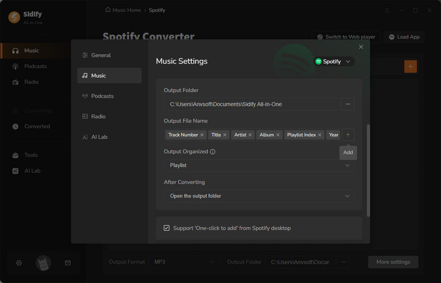Select the Music settings tab

click(x=109, y=75)
